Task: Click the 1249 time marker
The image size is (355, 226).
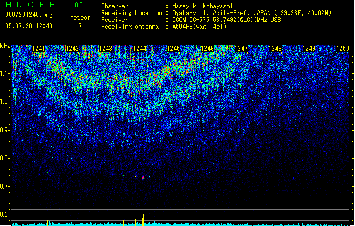Action: click(309, 49)
